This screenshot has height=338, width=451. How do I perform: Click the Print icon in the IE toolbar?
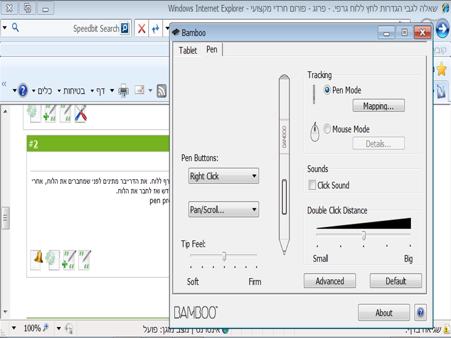point(124,91)
